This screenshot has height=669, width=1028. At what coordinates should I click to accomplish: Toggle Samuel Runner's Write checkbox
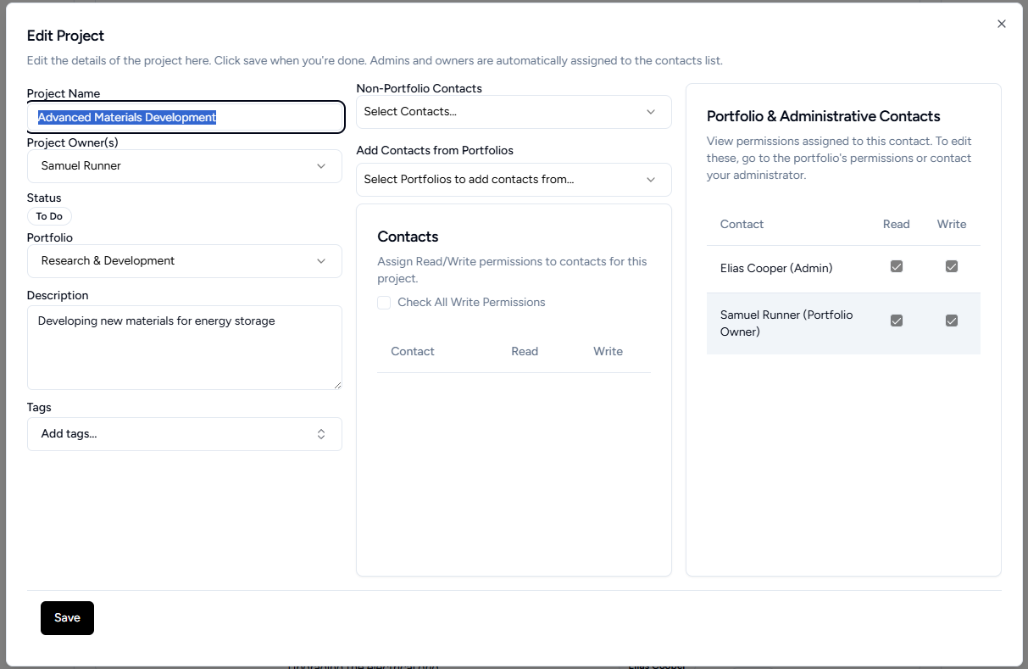(x=951, y=321)
